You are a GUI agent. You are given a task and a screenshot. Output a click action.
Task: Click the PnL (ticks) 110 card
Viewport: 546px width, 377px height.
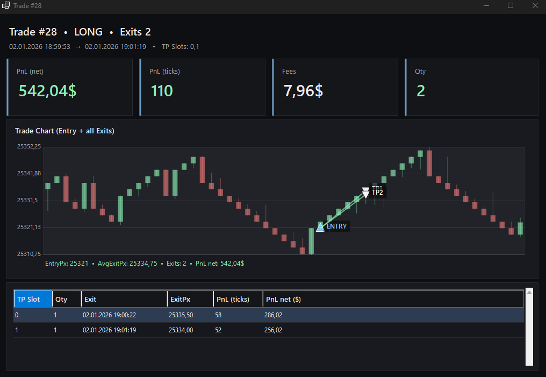click(203, 87)
